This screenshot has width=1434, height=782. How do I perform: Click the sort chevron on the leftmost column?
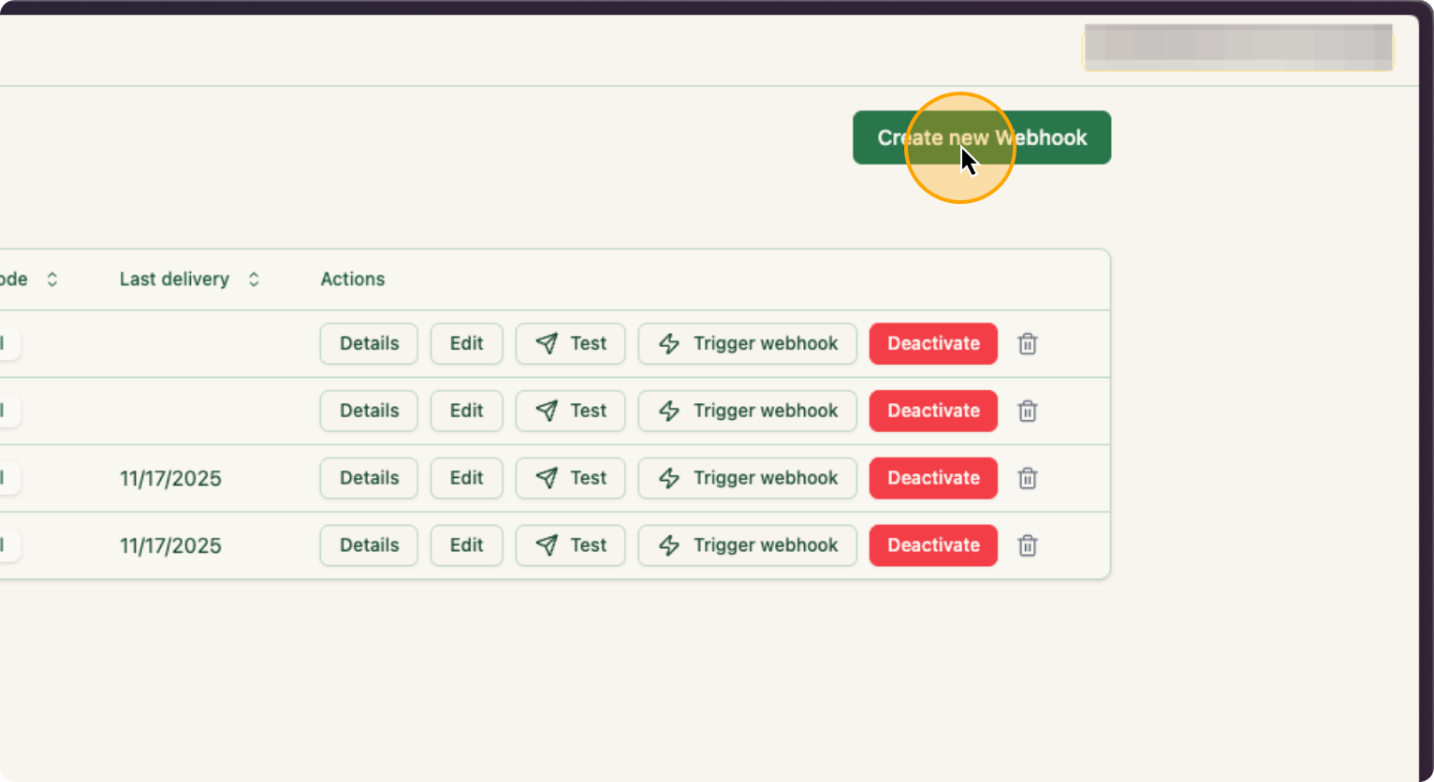tap(52, 279)
